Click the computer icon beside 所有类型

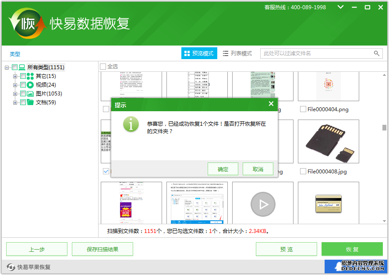coord(22,67)
